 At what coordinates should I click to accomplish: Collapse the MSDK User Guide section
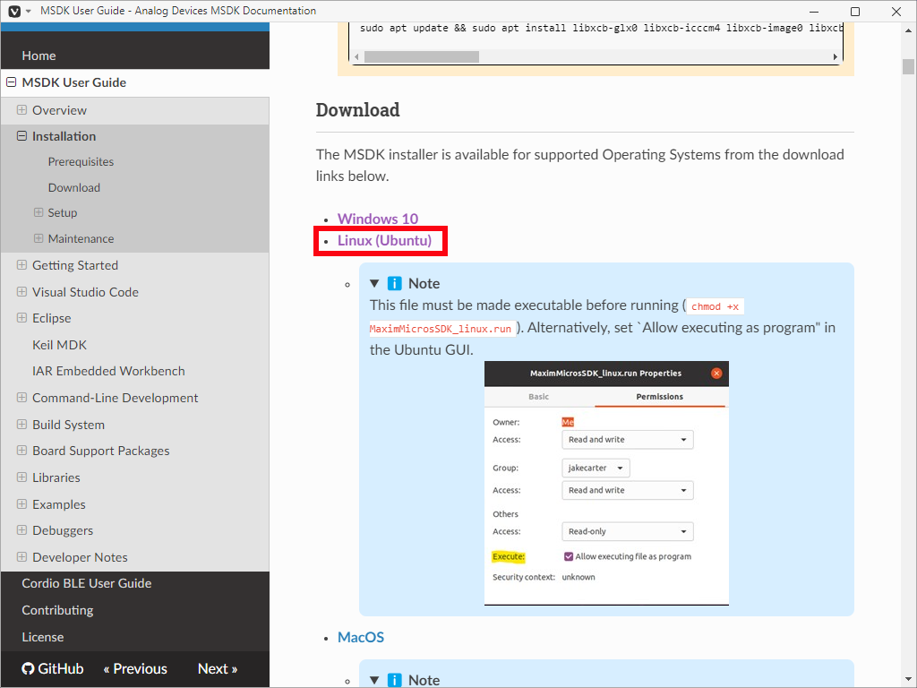(11, 82)
